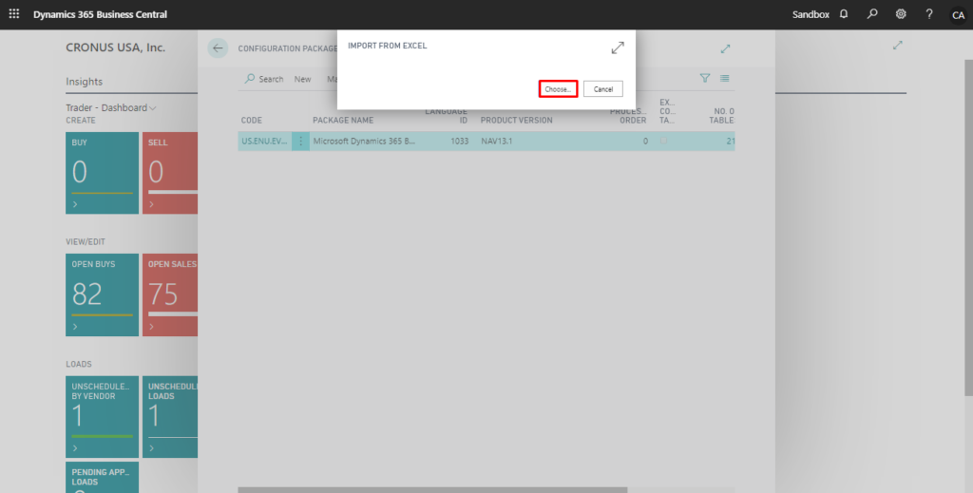
Task: Click the Sandbox environment label
Action: [811, 14]
